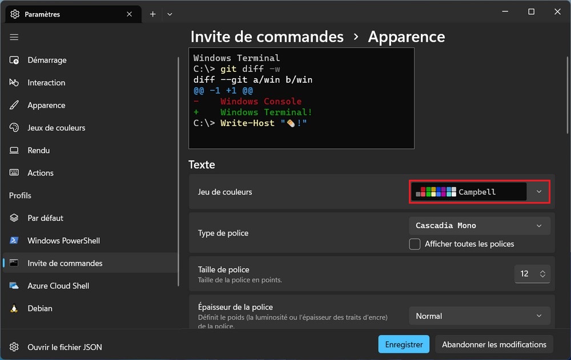Open the new tab dropdown chevron
Screen dimensions: 571x360
(x=170, y=14)
